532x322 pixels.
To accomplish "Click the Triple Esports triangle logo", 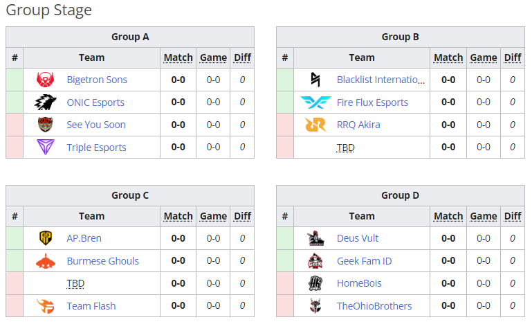I will (46, 147).
